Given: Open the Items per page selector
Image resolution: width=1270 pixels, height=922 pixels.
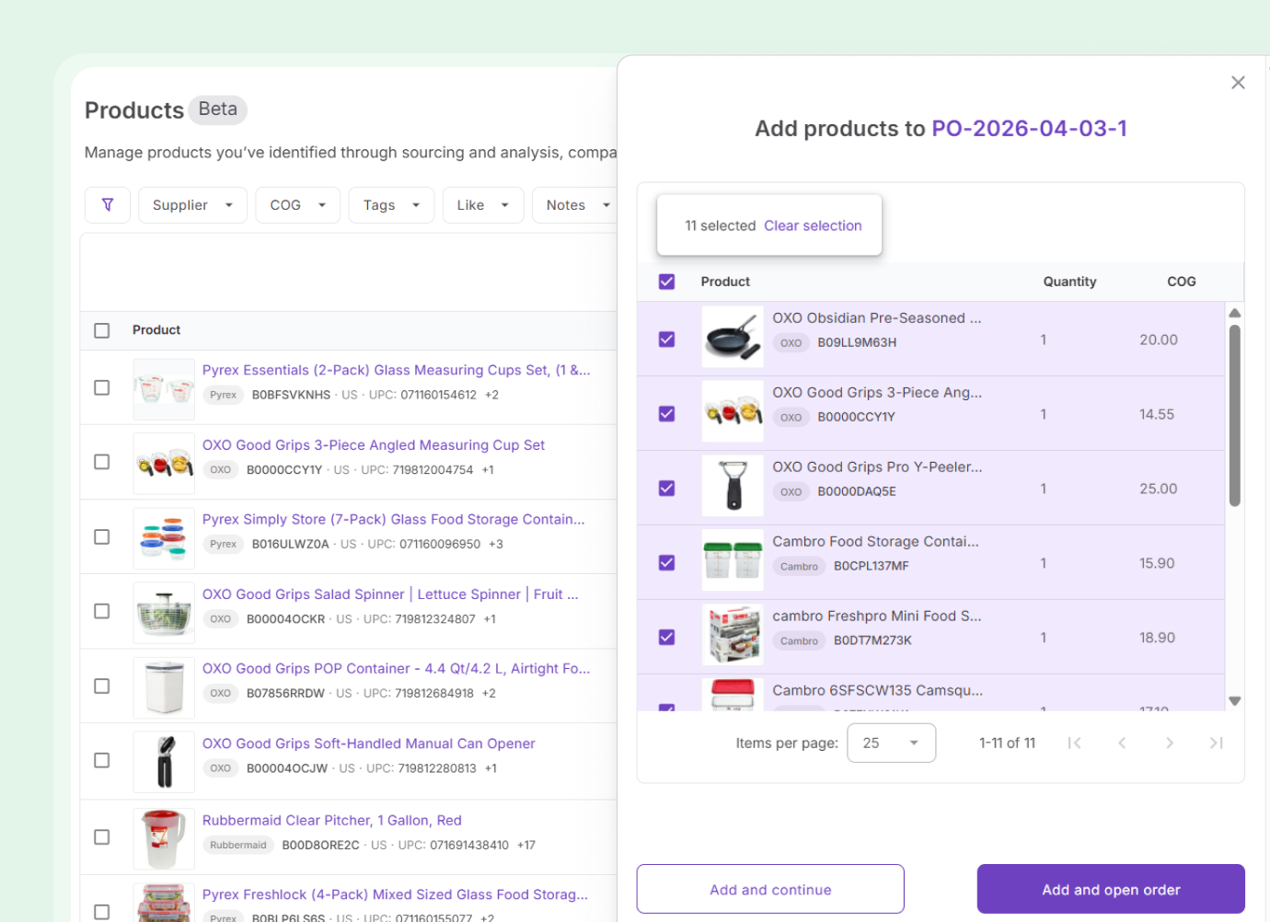Looking at the screenshot, I should coord(890,743).
